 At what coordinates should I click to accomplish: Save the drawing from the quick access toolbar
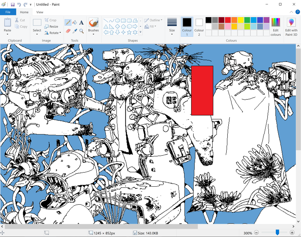13,5
